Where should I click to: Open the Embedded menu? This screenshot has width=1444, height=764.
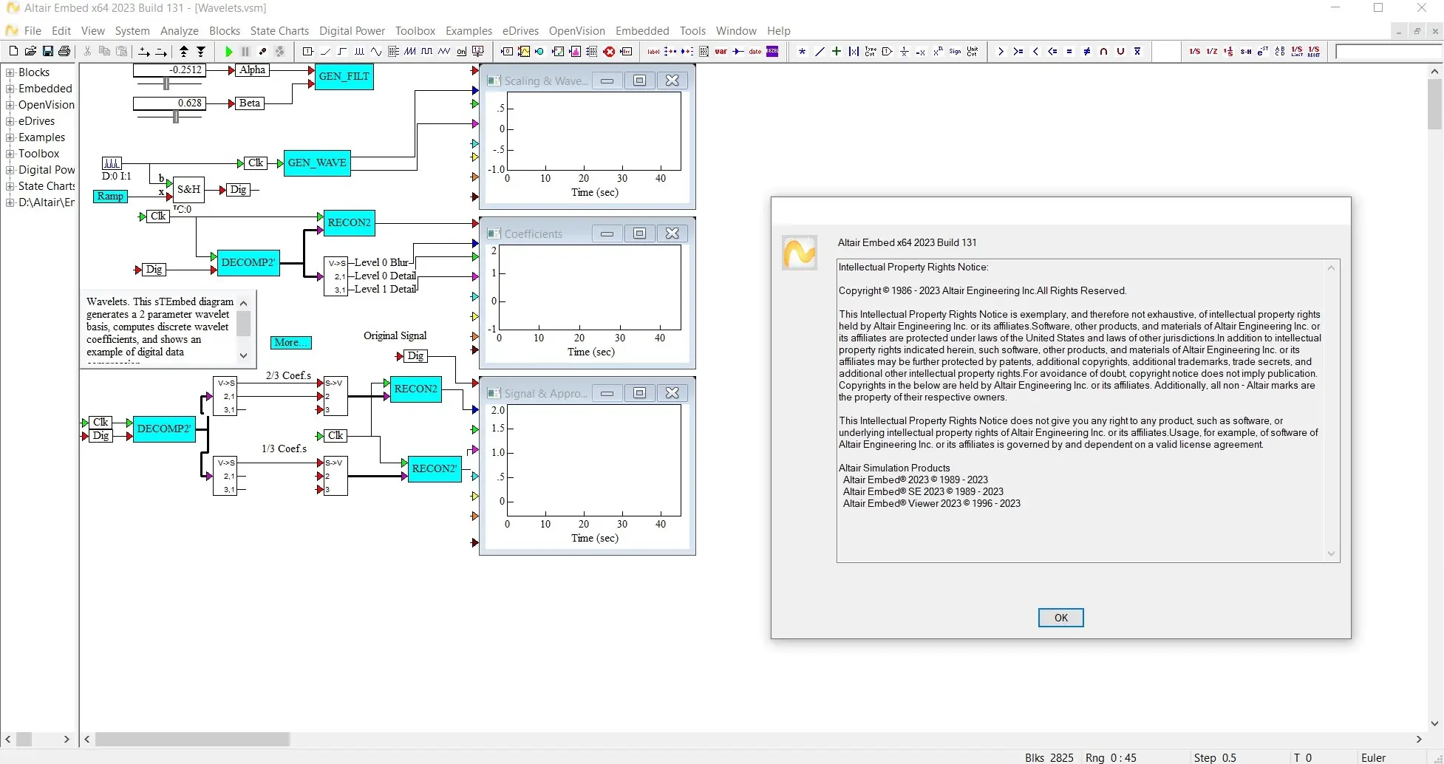click(642, 31)
